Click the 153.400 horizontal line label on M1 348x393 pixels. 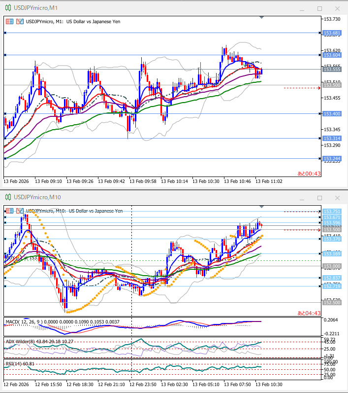click(332, 114)
